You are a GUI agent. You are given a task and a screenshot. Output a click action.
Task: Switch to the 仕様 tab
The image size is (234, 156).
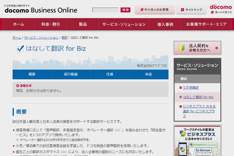pyautogui.click(x=110, y=74)
